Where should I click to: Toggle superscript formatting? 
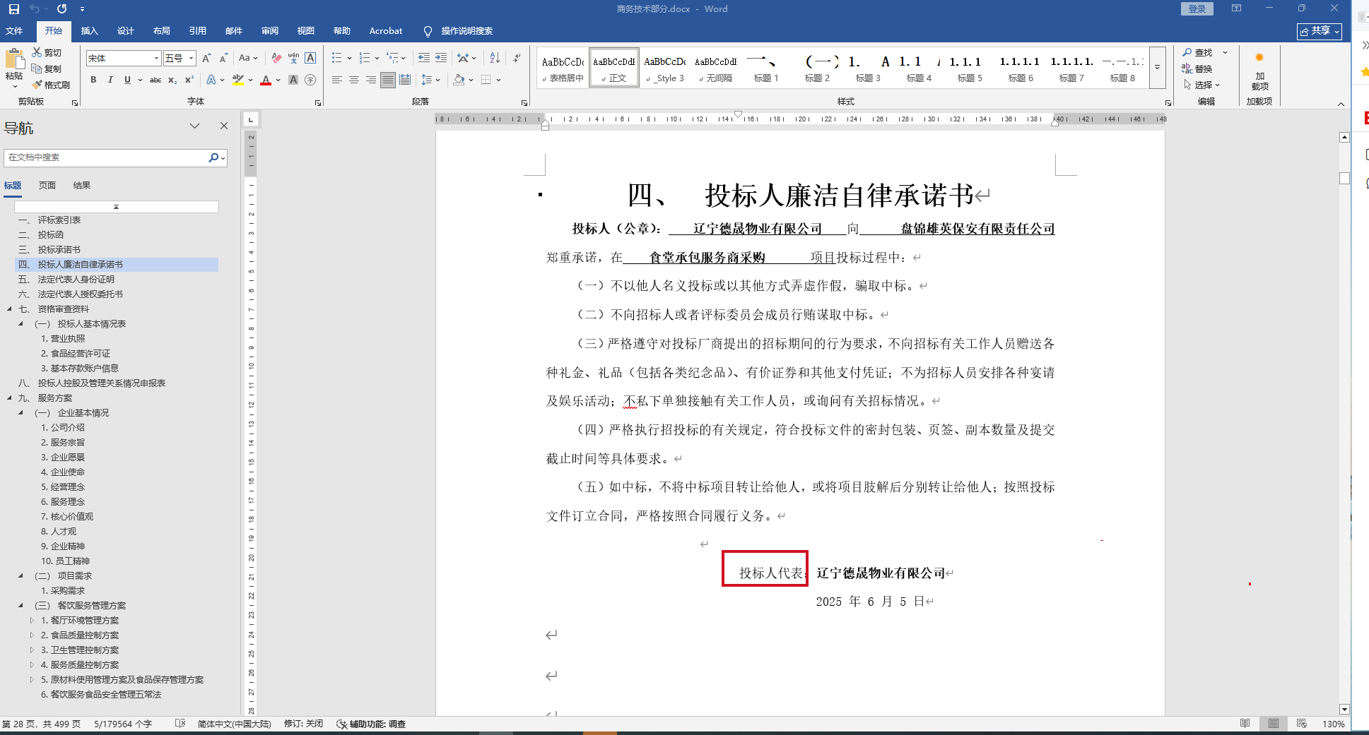[x=189, y=80]
